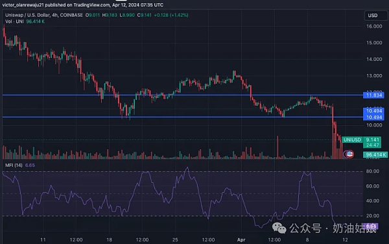Screen dimensions: 389x244
Task: Click the 16.000 price scale label
Action: [374, 27]
